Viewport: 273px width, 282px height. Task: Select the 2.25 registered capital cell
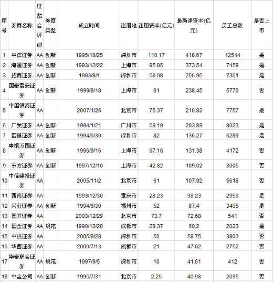click(156, 276)
